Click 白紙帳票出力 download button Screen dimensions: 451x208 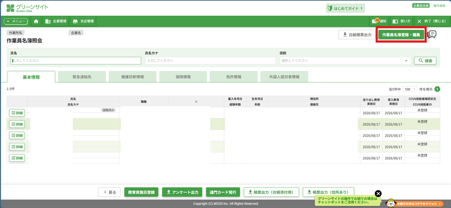(357, 35)
